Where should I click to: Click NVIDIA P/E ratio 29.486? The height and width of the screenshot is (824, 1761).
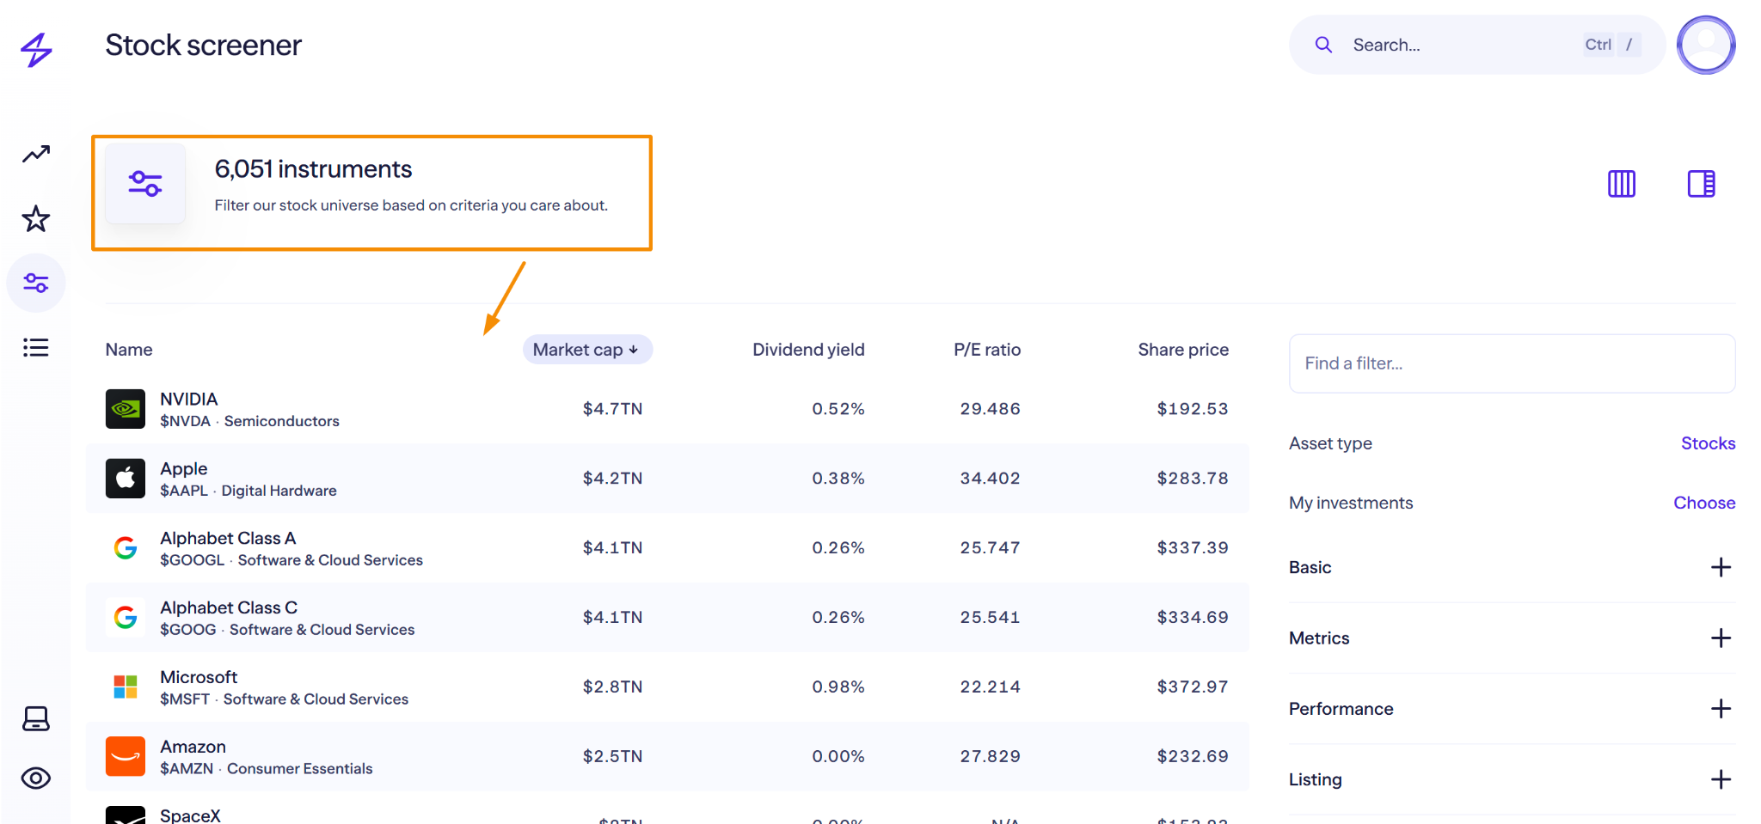(x=991, y=409)
